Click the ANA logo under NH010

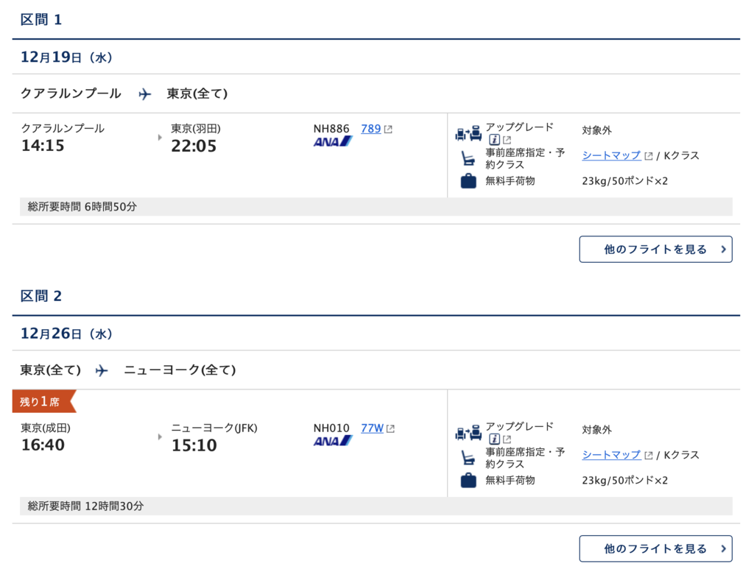(333, 441)
